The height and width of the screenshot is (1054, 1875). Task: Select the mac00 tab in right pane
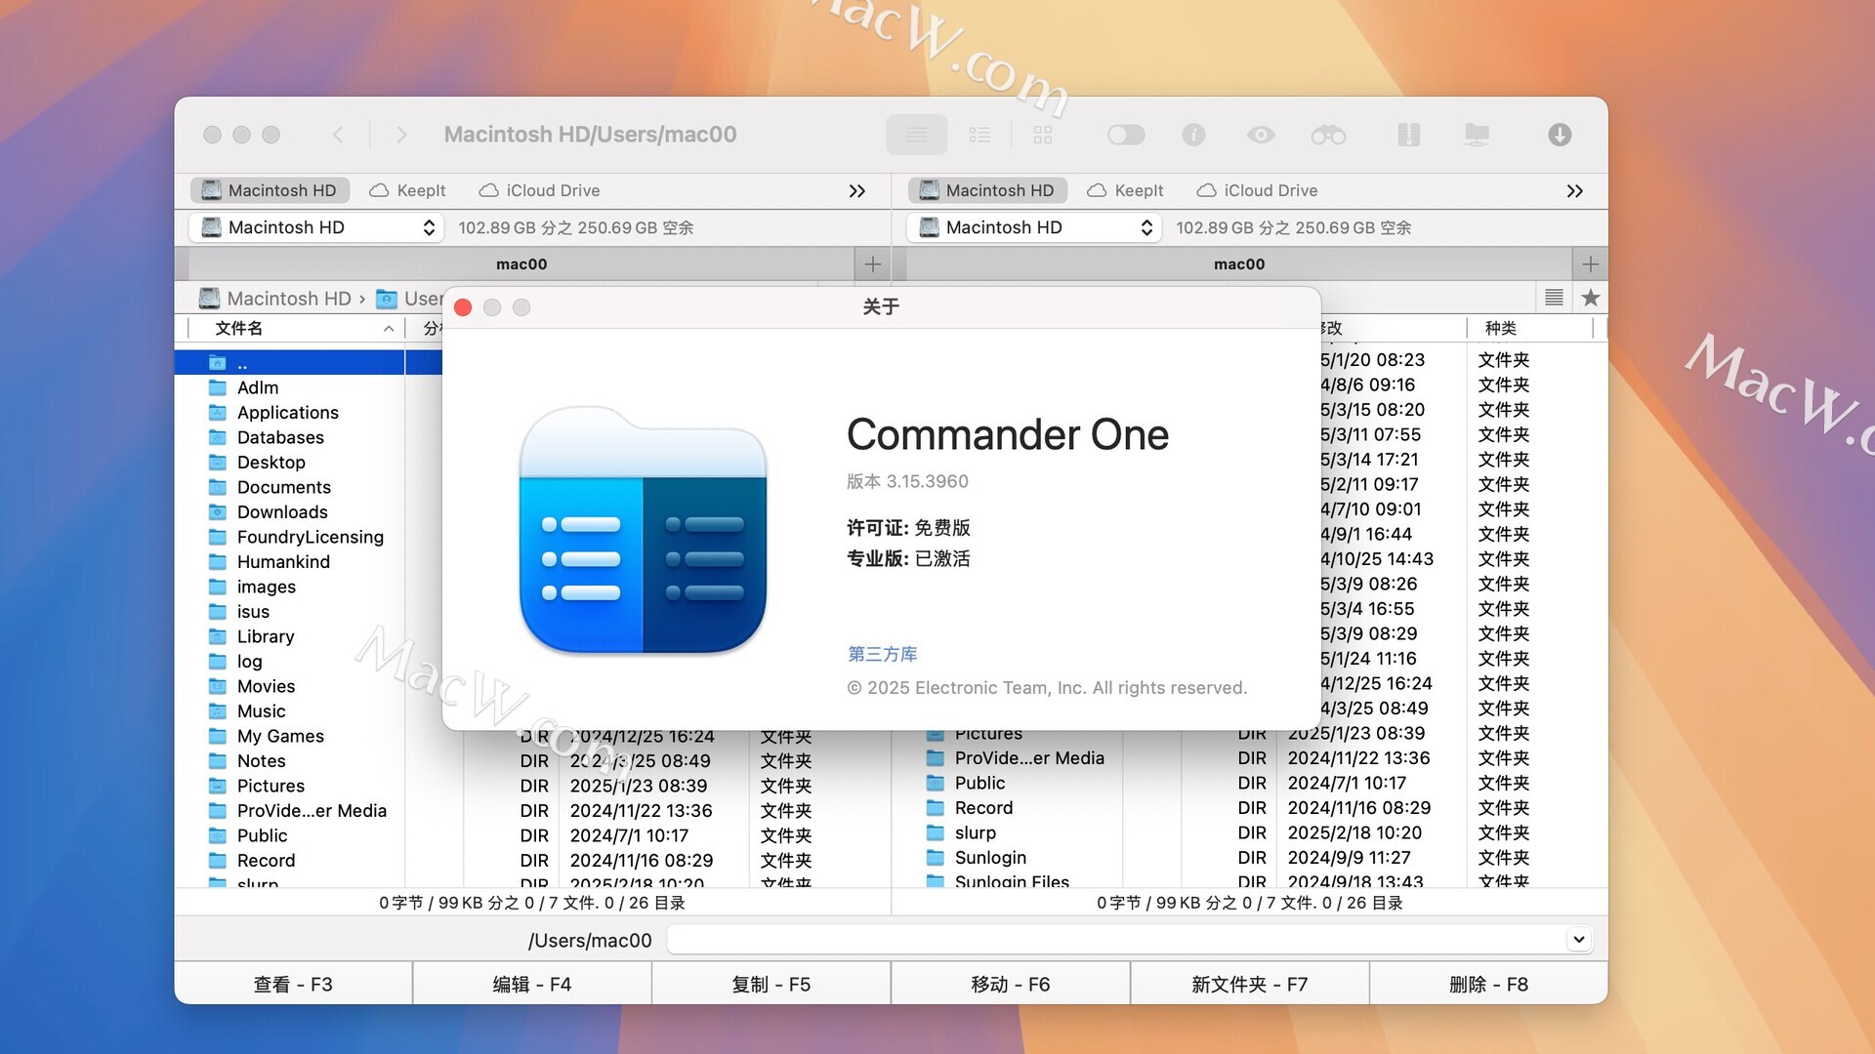coord(1239,263)
